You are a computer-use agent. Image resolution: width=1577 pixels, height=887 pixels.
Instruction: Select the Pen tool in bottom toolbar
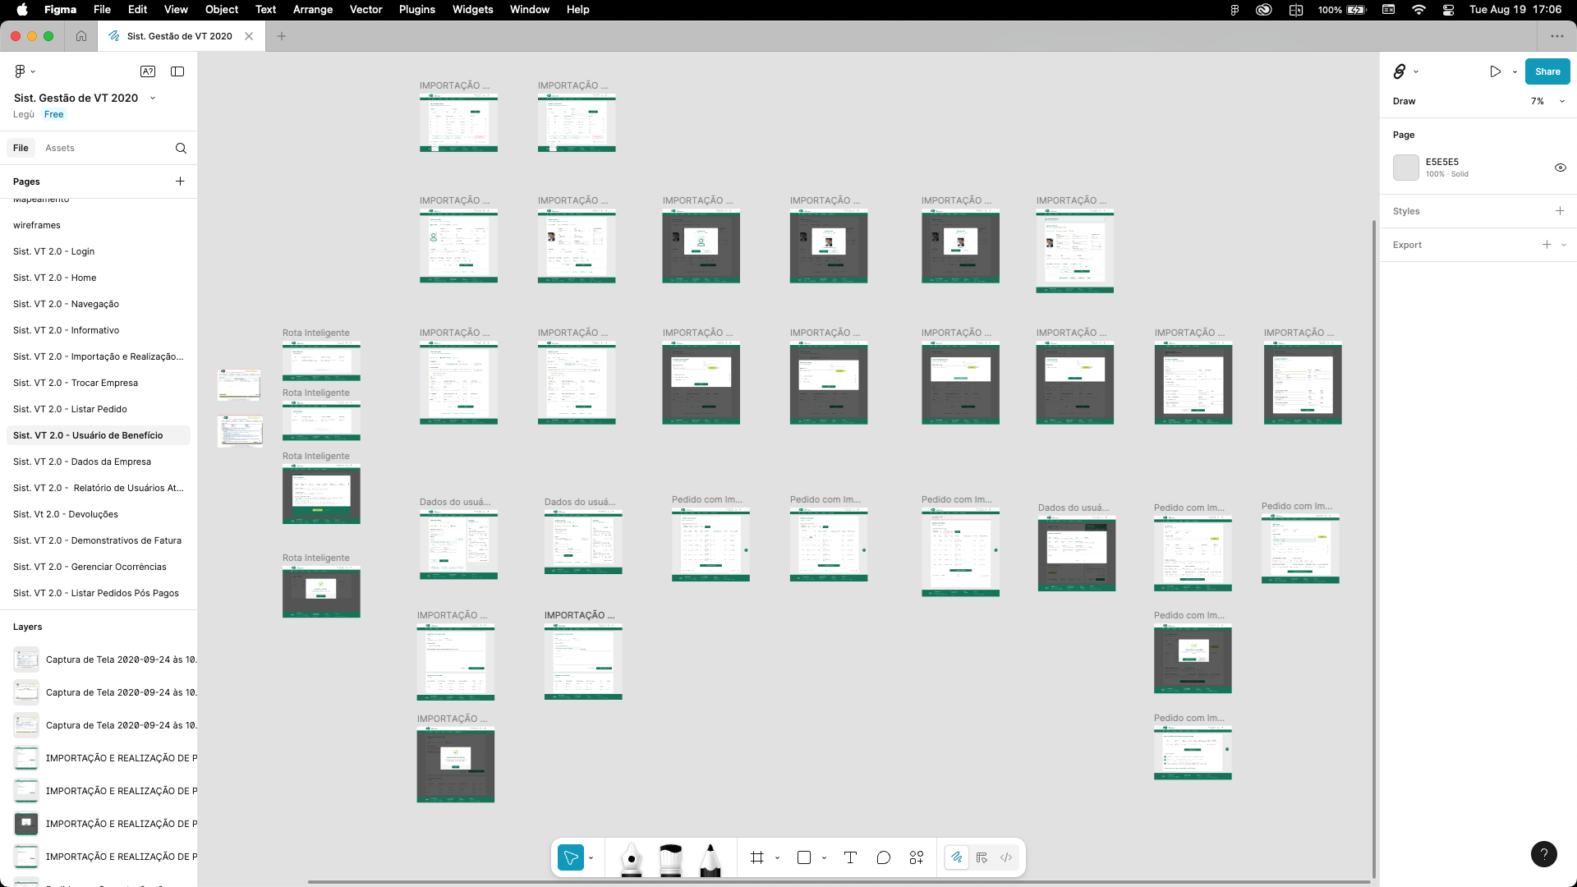click(631, 859)
